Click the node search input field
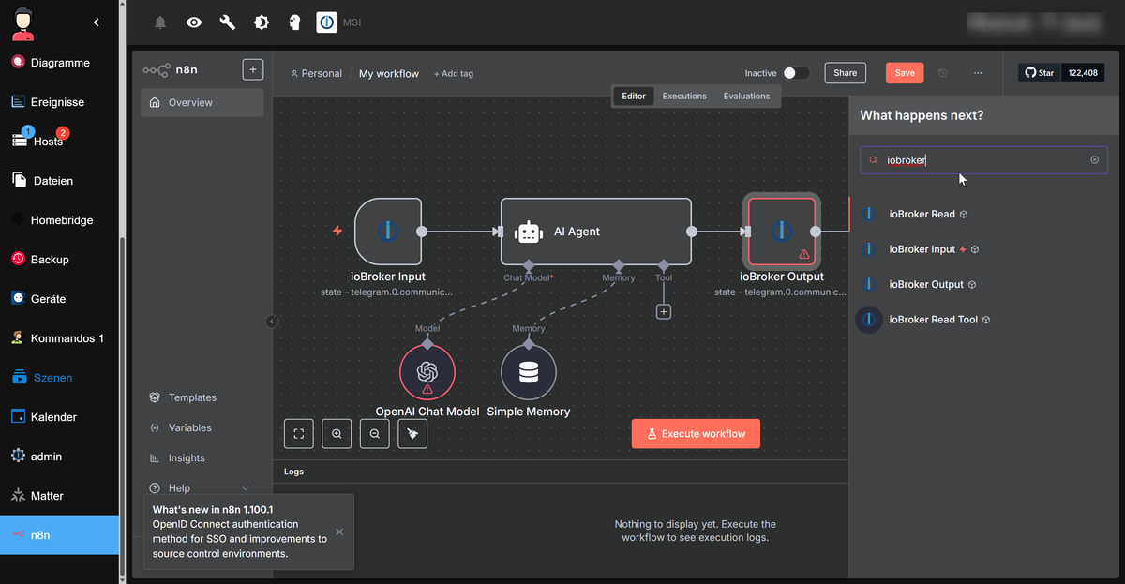 pos(983,160)
